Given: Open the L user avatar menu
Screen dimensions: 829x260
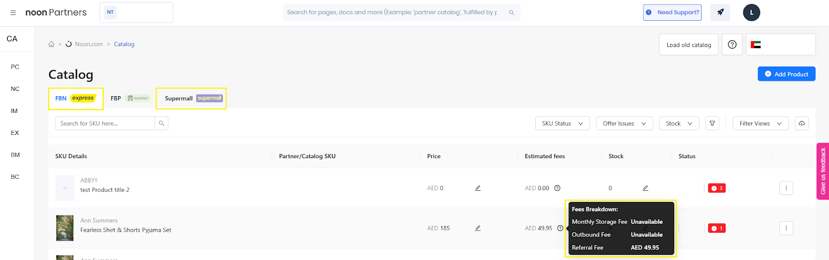Looking at the screenshot, I should pos(751,12).
